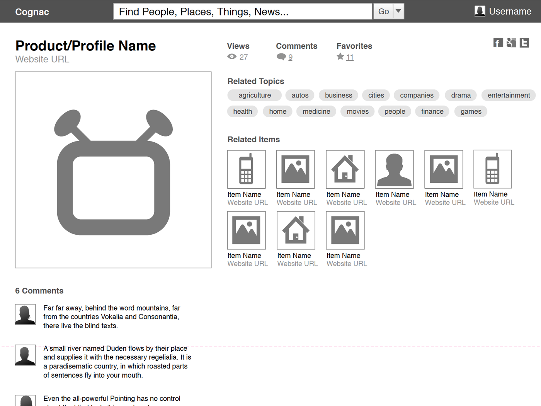This screenshot has width=541, height=406.
Task: Select the medicine topic tag
Action: (316, 111)
